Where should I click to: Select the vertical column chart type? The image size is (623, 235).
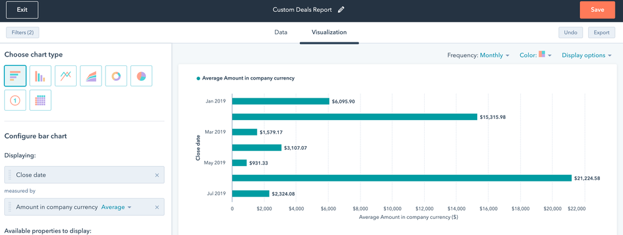[41, 76]
